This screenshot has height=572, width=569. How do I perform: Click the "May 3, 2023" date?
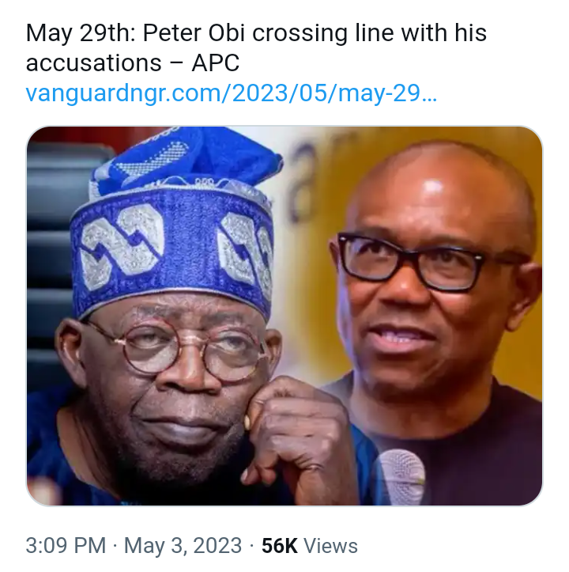(x=183, y=546)
